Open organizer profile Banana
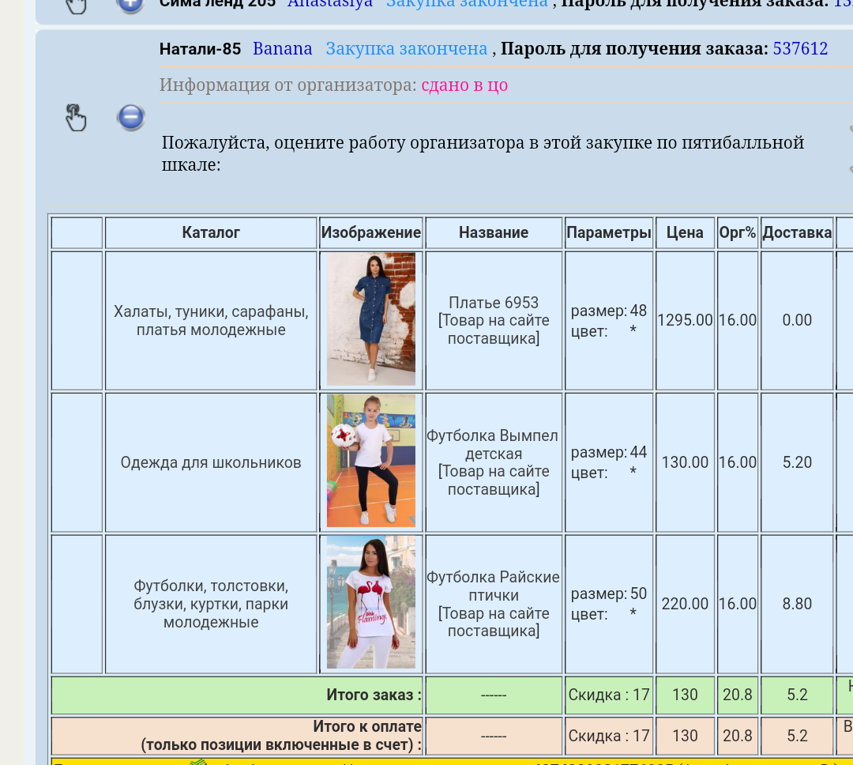The image size is (853, 765). (281, 48)
